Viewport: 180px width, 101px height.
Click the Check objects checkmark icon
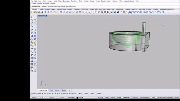(x=35, y=68)
